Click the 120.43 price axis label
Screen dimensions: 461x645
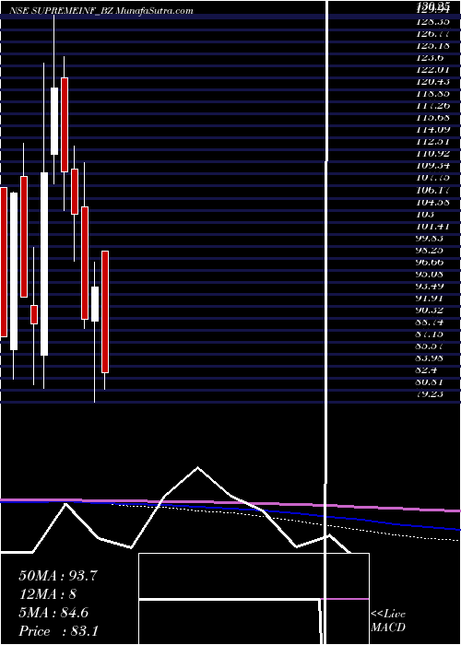[x=434, y=81]
